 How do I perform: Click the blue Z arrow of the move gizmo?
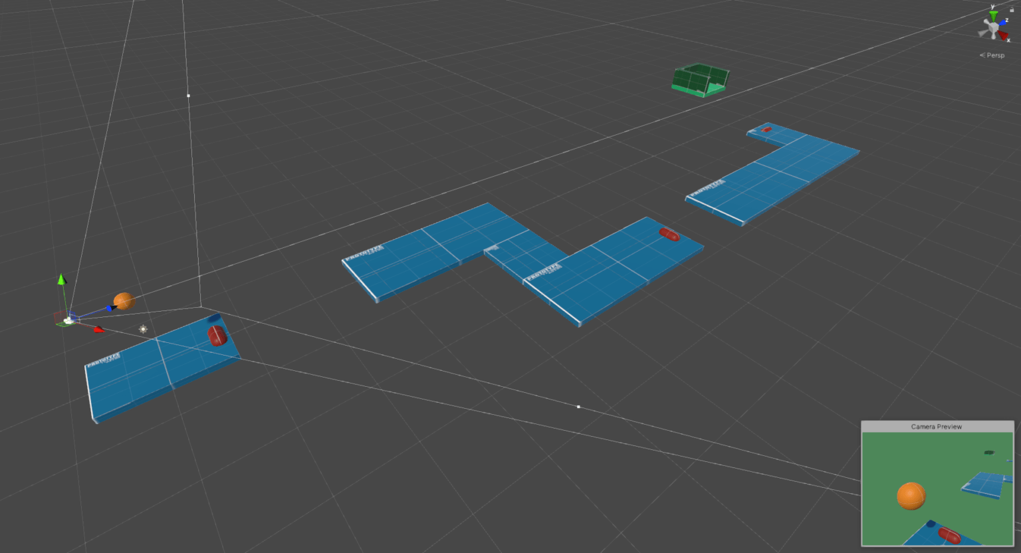point(109,308)
